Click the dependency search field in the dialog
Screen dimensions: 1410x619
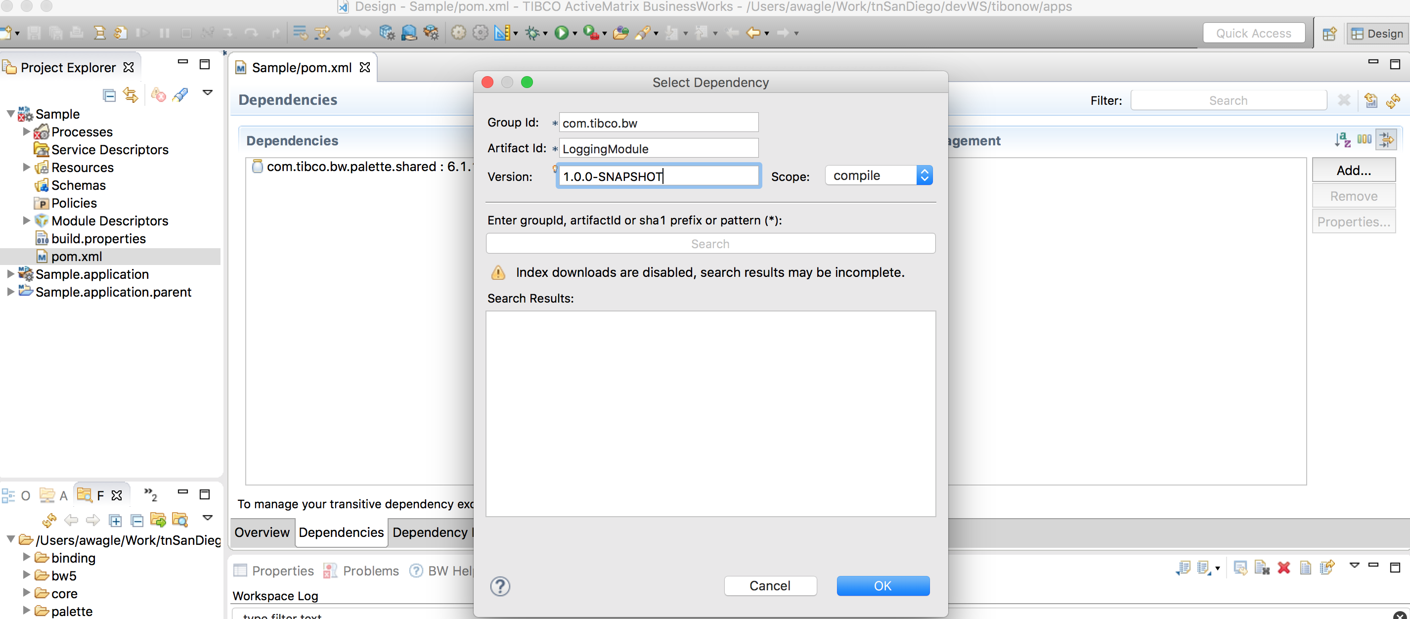(710, 244)
